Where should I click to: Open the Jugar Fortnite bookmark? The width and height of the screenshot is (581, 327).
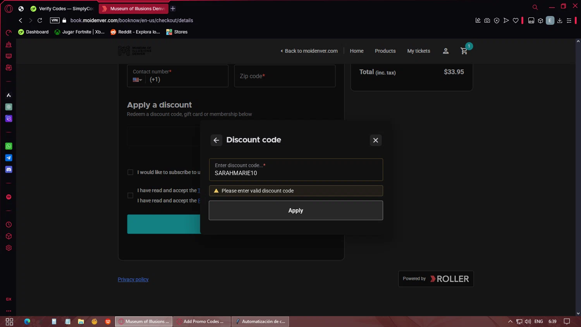point(79,32)
